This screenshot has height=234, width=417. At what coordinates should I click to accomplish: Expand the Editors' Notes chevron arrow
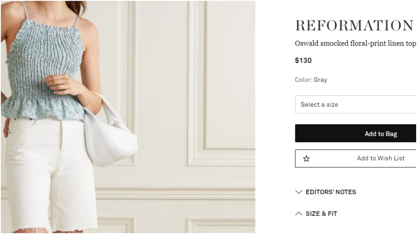(299, 192)
